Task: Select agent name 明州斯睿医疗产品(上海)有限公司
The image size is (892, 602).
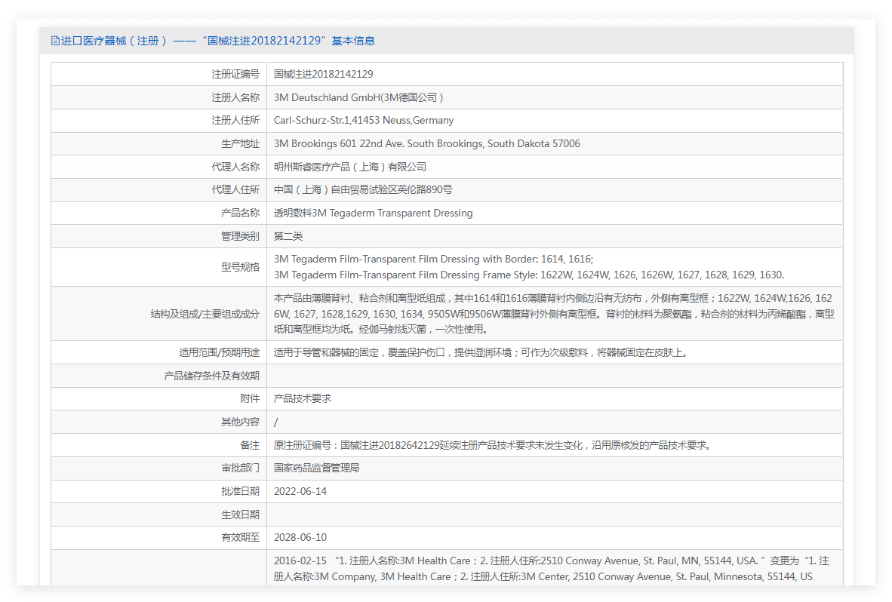Action: (350, 167)
